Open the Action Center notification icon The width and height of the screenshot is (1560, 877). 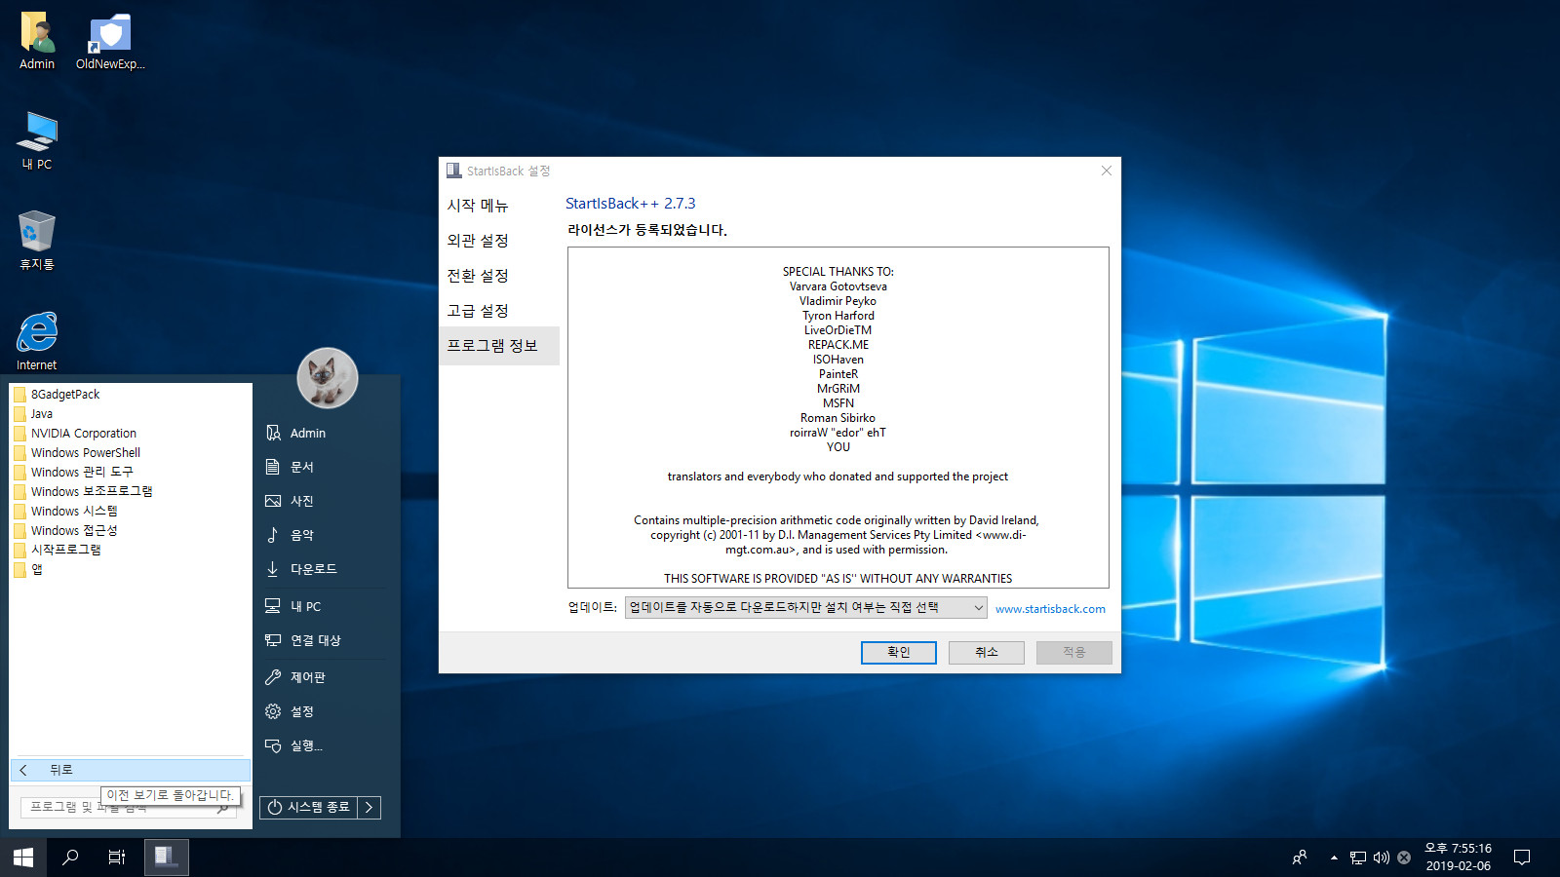1522,858
